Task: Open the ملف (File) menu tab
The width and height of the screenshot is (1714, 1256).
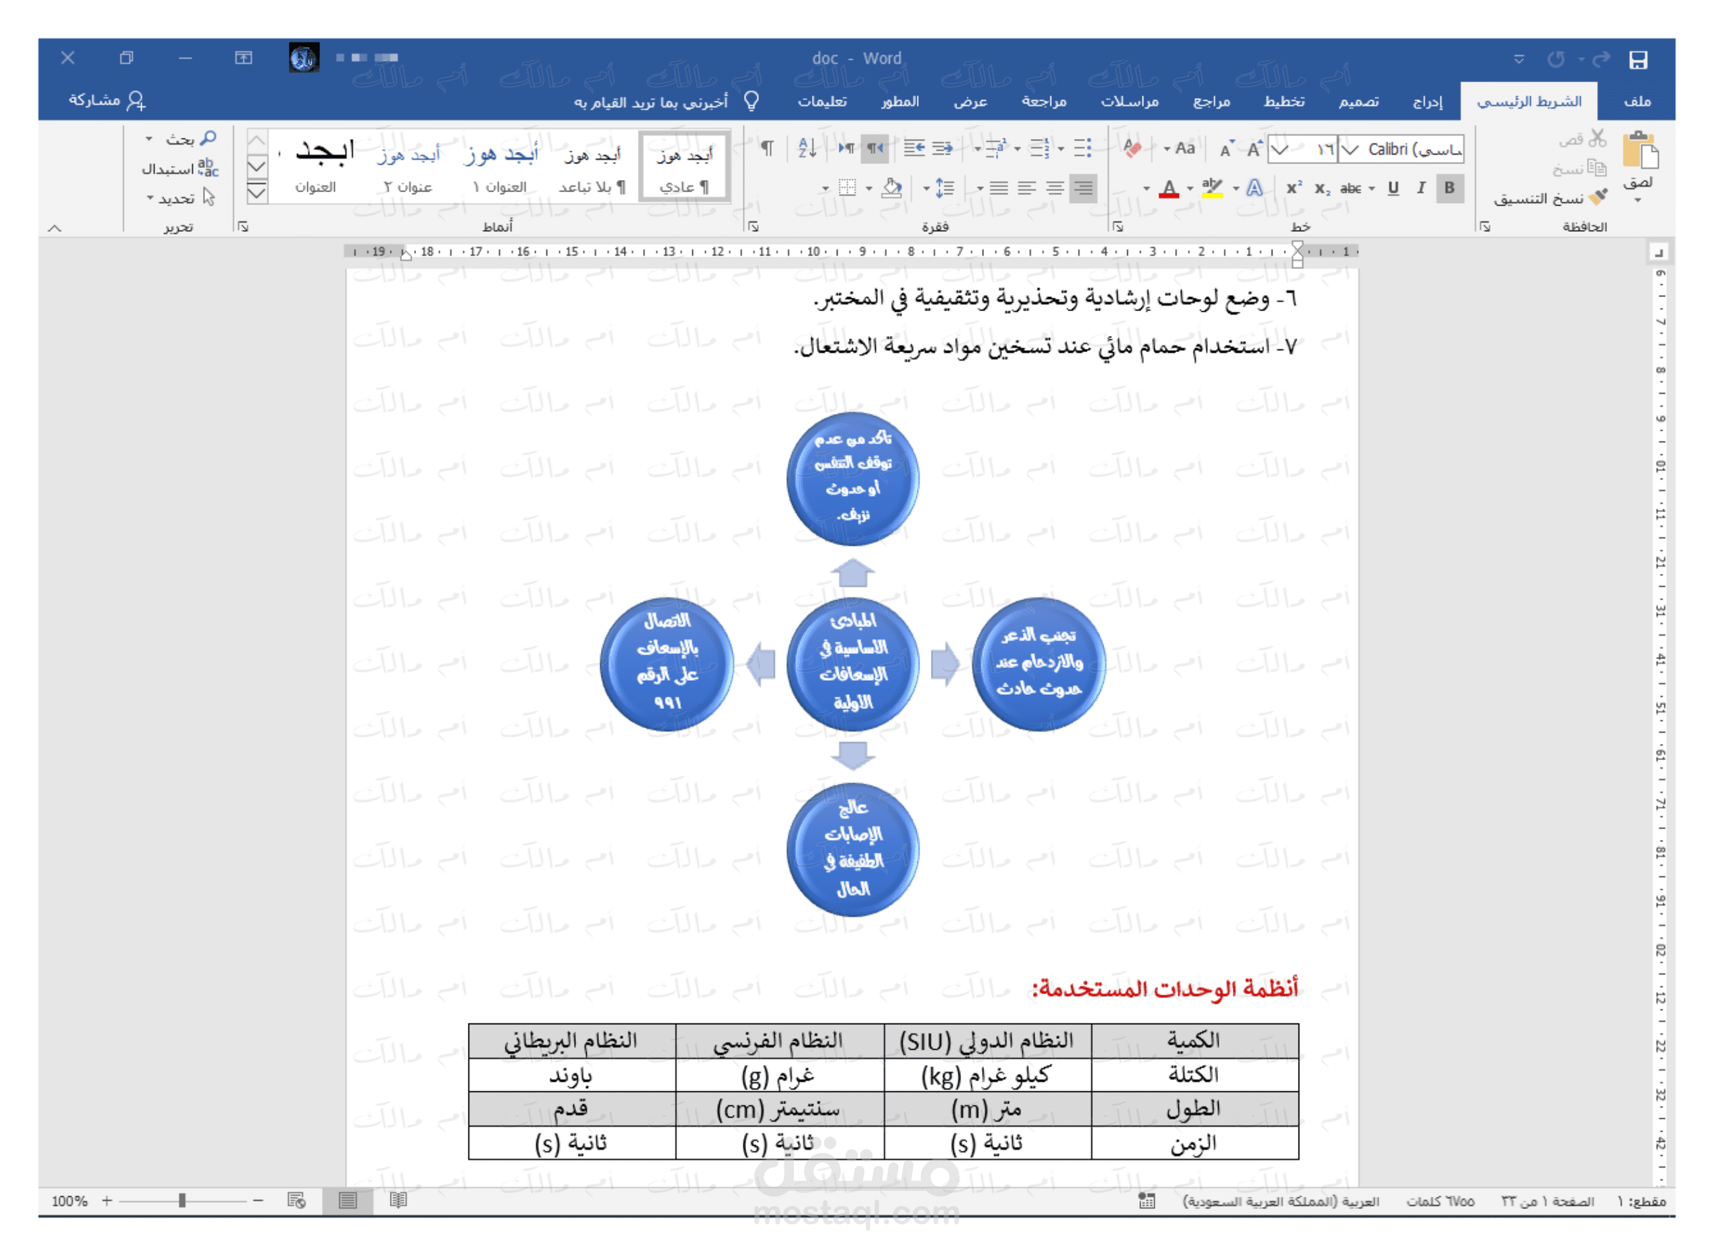Action: click(1637, 101)
